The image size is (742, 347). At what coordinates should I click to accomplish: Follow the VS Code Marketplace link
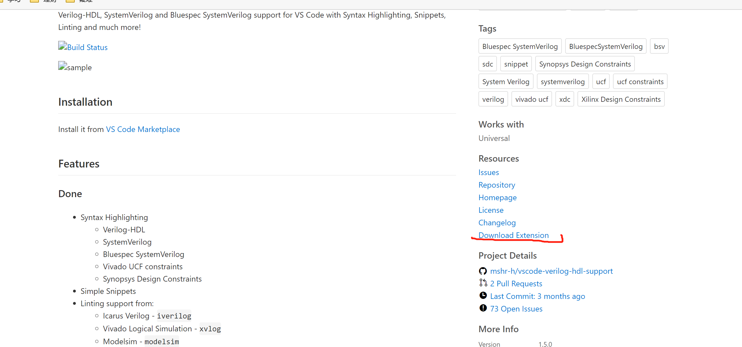tap(143, 129)
